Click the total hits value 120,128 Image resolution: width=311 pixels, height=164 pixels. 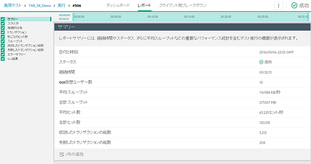(265, 123)
